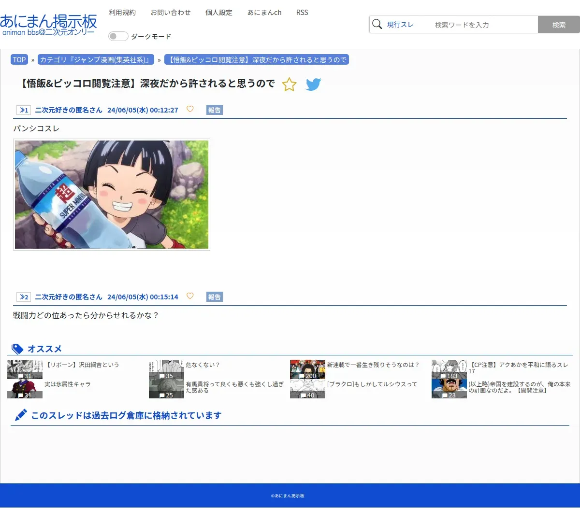Share the thread via the Twitter bird icon
The image size is (580, 508).
(x=313, y=84)
